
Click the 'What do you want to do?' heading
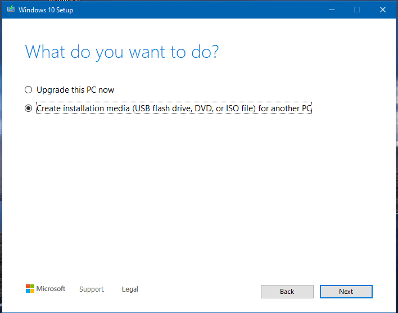pos(122,52)
